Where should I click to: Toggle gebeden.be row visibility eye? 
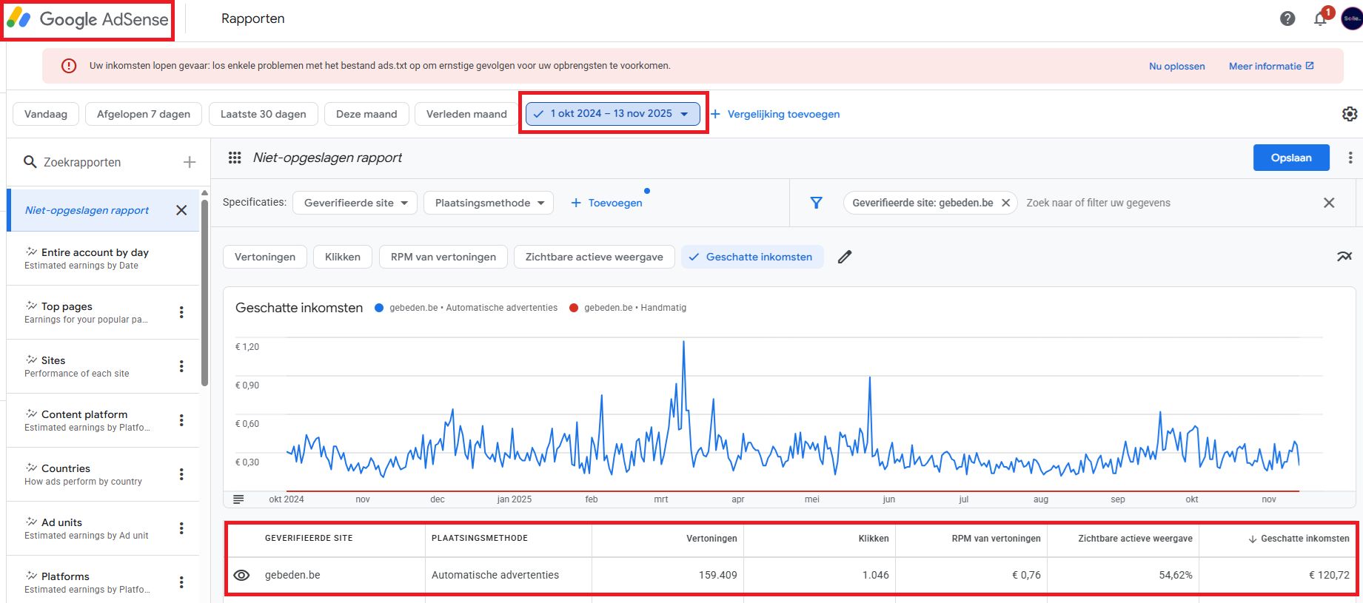tap(241, 575)
